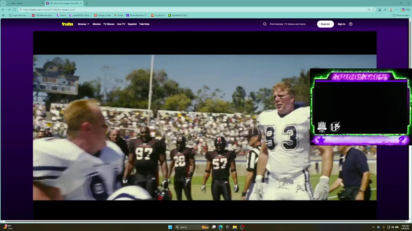
Task: Open SpadeSkii22 Kick bookmark
Action: [x=178, y=15]
